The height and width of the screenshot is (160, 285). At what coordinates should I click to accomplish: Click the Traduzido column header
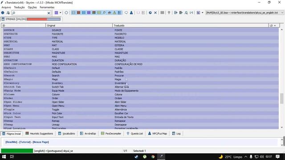[190, 26]
